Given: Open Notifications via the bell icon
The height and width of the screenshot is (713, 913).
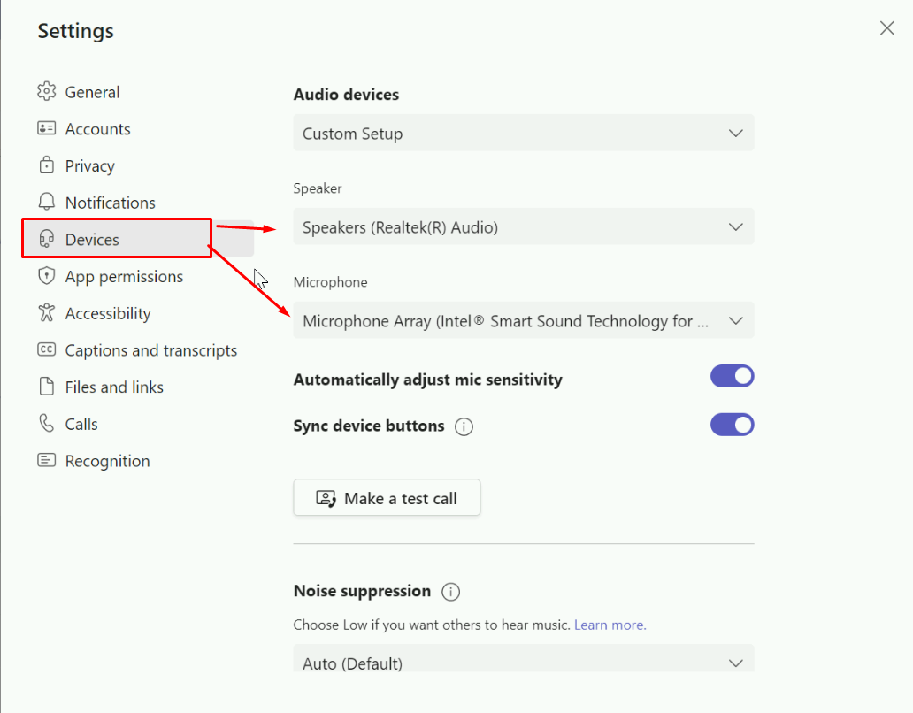Looking at the screenshot, I should [x=47, y=203].
